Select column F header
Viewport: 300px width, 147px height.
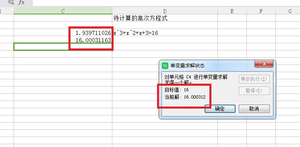click(261, 11)
